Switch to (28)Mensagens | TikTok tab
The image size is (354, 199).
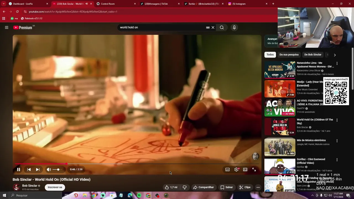pos(160,4)
